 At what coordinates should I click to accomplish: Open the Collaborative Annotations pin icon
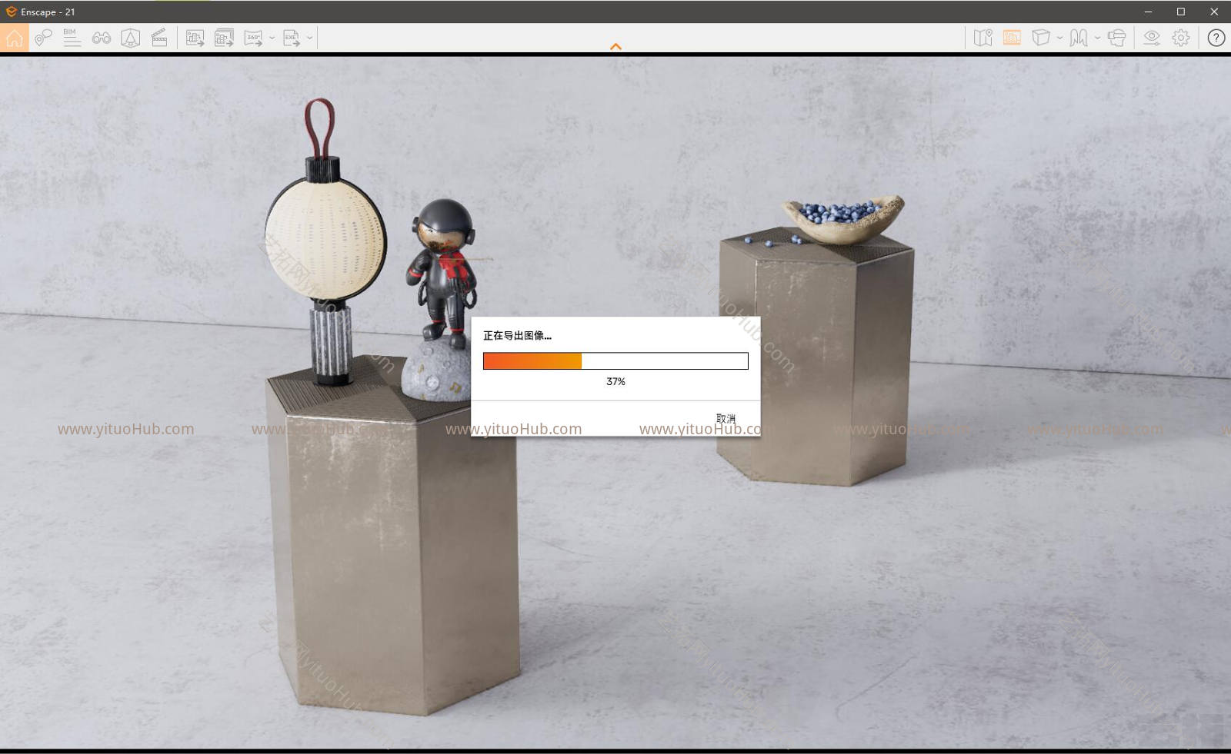[x=43, y=38]
